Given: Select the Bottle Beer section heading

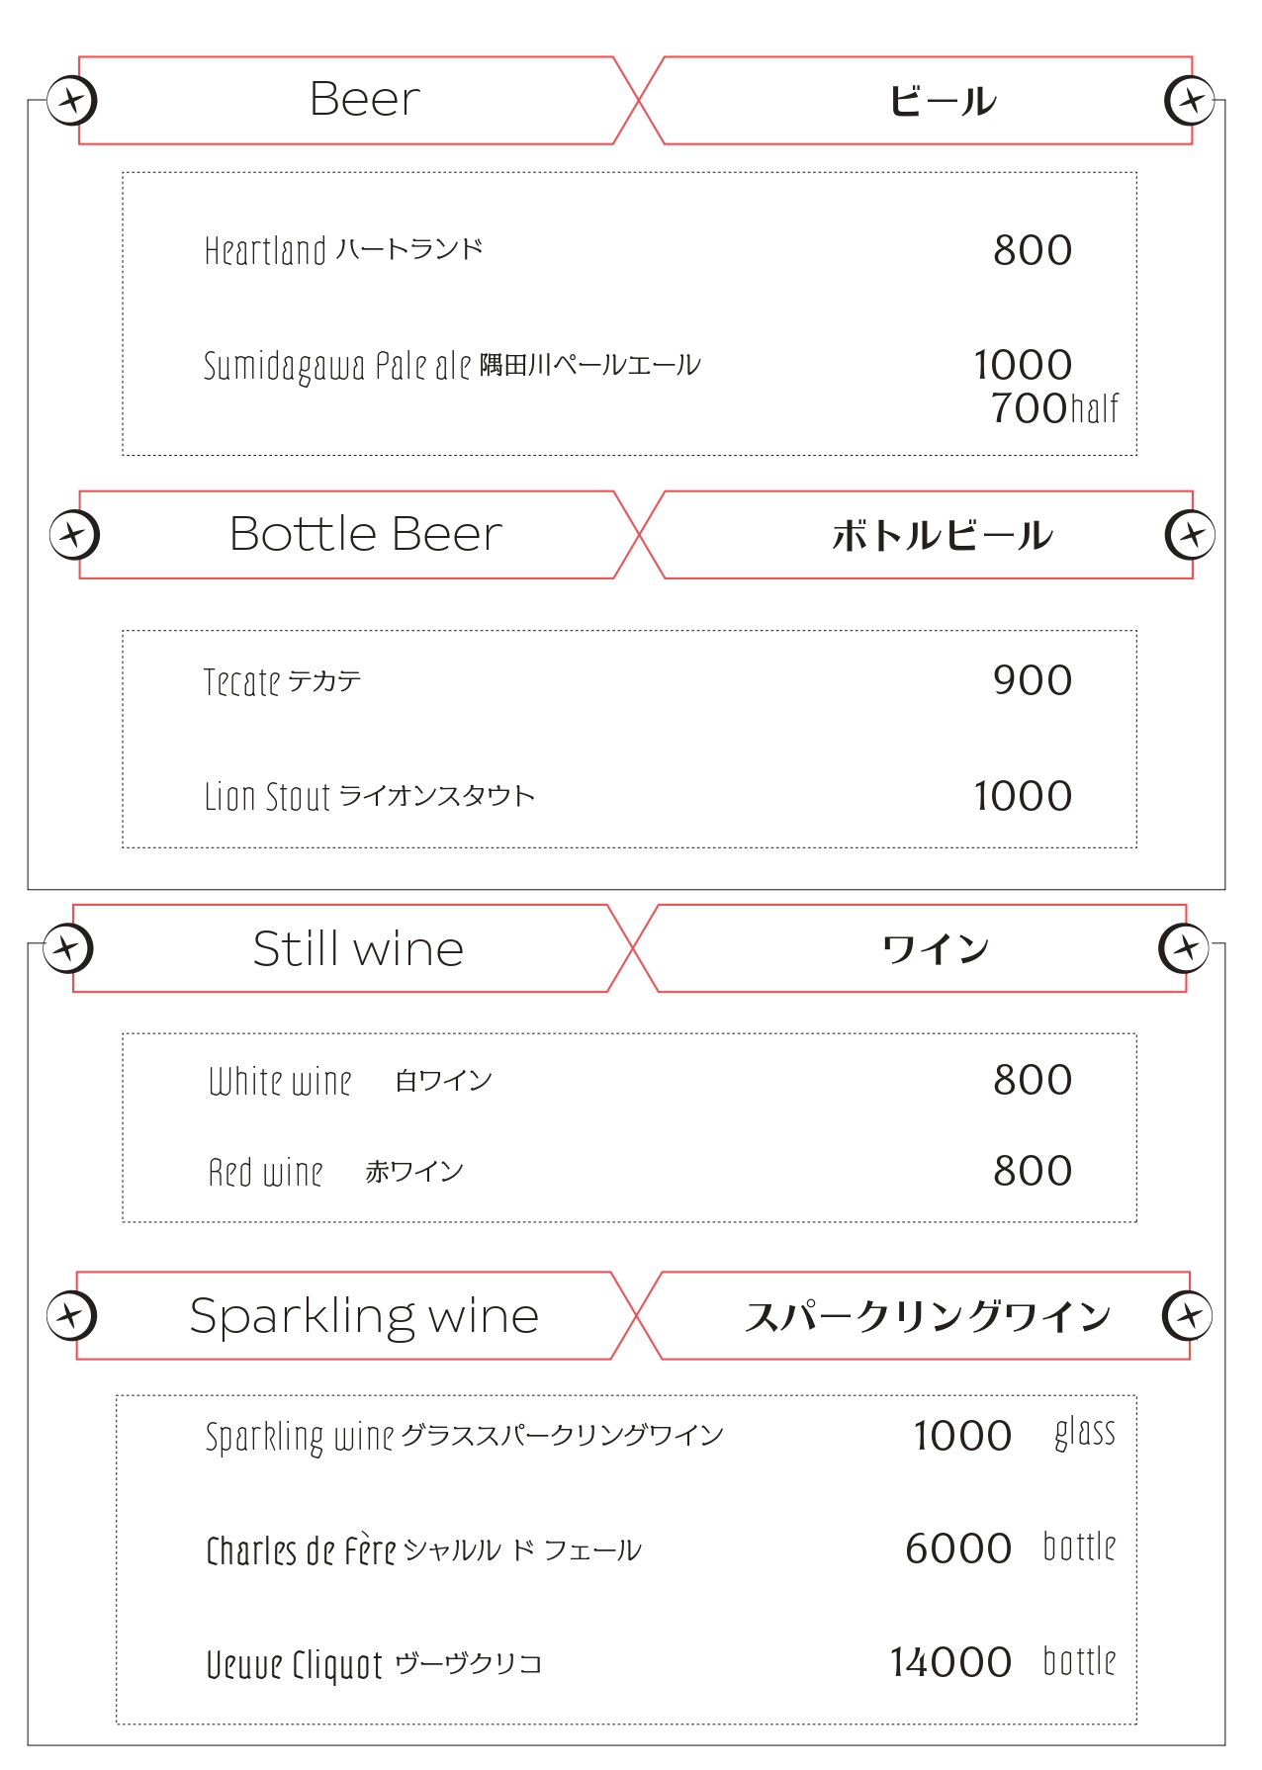Looking at the screenshot, I should point(366,534).
